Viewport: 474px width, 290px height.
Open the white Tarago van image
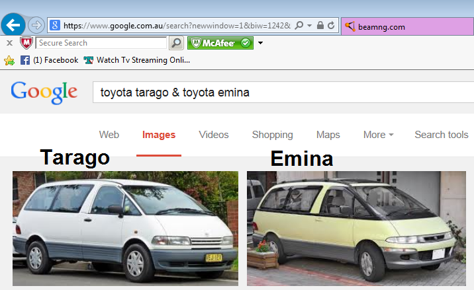tap(126, 229)
